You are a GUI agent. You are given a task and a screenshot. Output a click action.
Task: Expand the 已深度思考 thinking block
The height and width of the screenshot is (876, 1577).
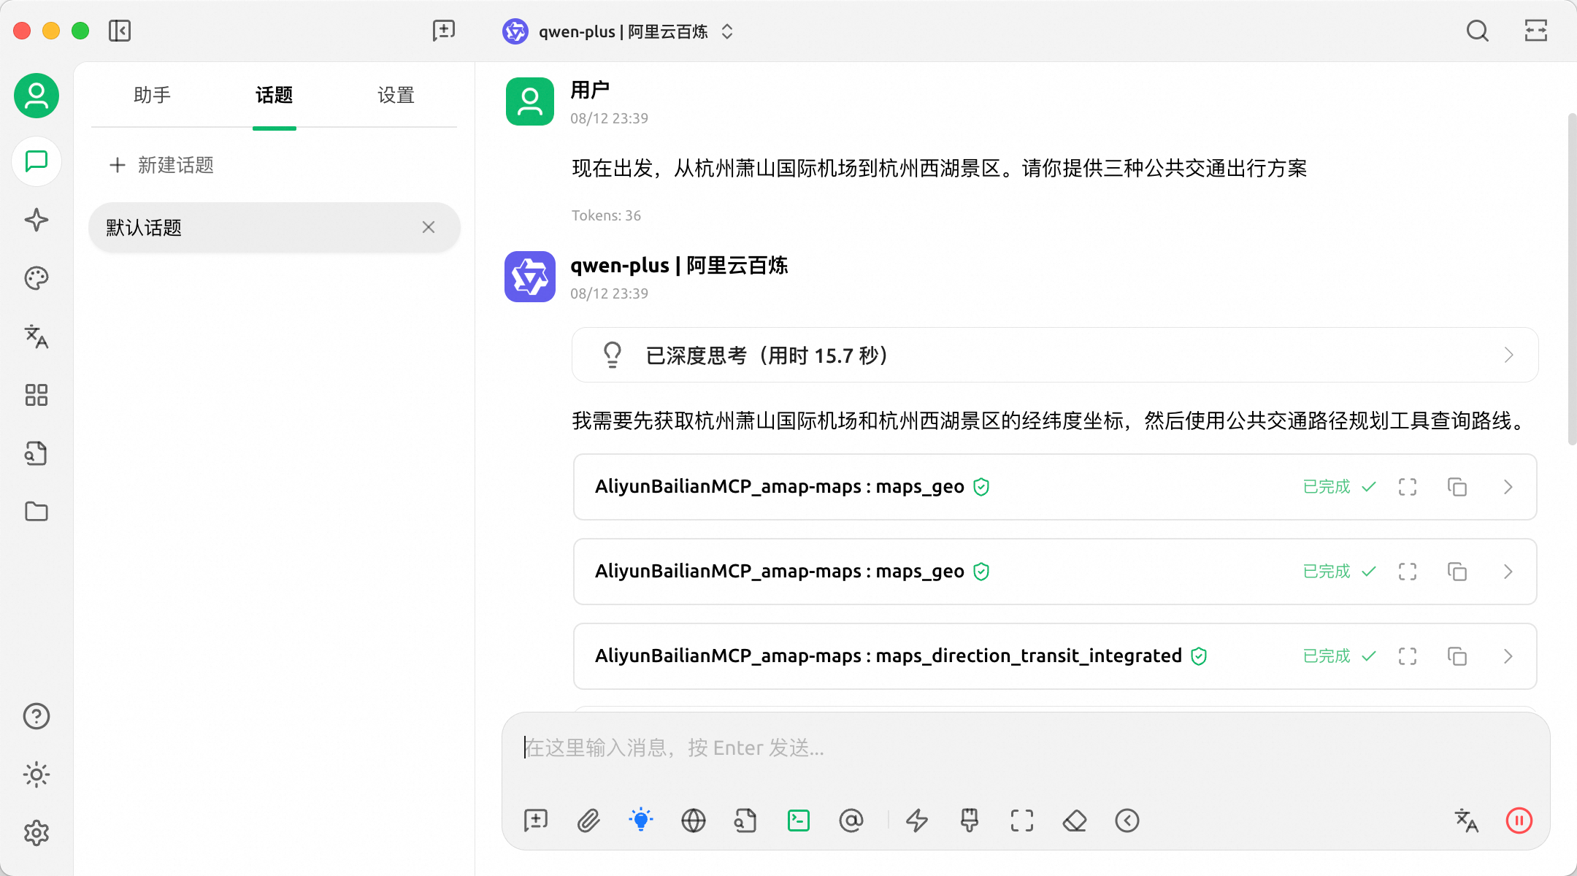coord(1055,356)
